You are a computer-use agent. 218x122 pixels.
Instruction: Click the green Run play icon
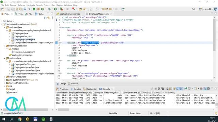(x=55, y=9)
